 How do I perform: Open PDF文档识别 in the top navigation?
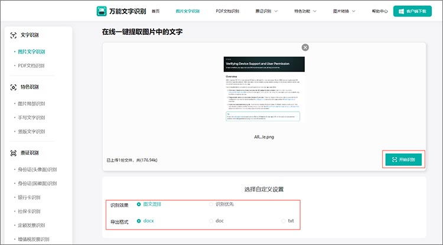point(227,11)
